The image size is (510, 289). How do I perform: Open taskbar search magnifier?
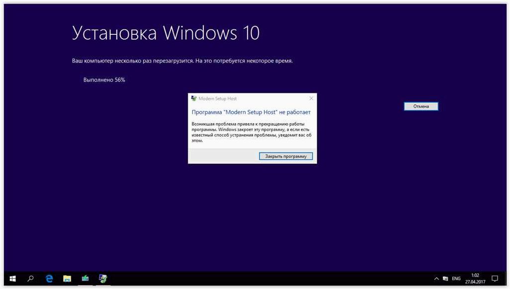tap(31, 279)
